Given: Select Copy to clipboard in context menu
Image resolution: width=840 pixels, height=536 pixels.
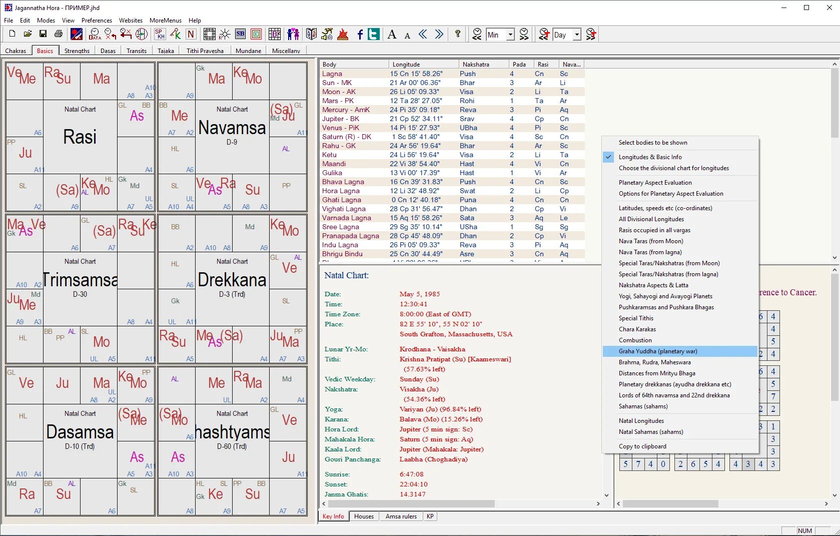Looking at the screenshot, I should pyautogui.click(x=680, y=446).
